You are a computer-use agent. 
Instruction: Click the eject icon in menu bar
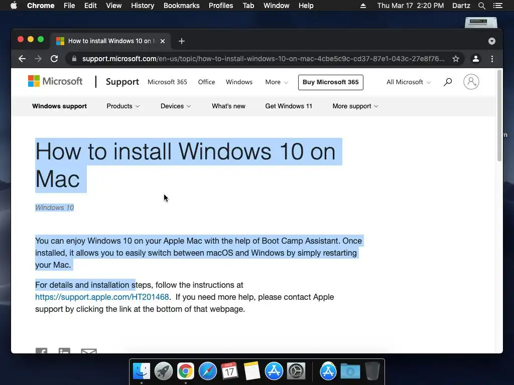click(363, 6)
